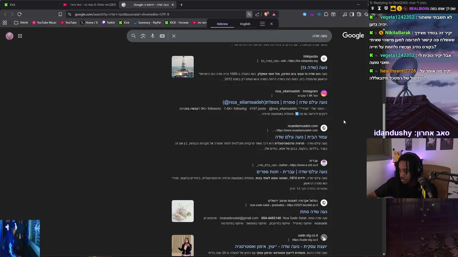This screenshot has height=257, width=458.
Task: Reload the current page
Action: [x=19, y=14]
